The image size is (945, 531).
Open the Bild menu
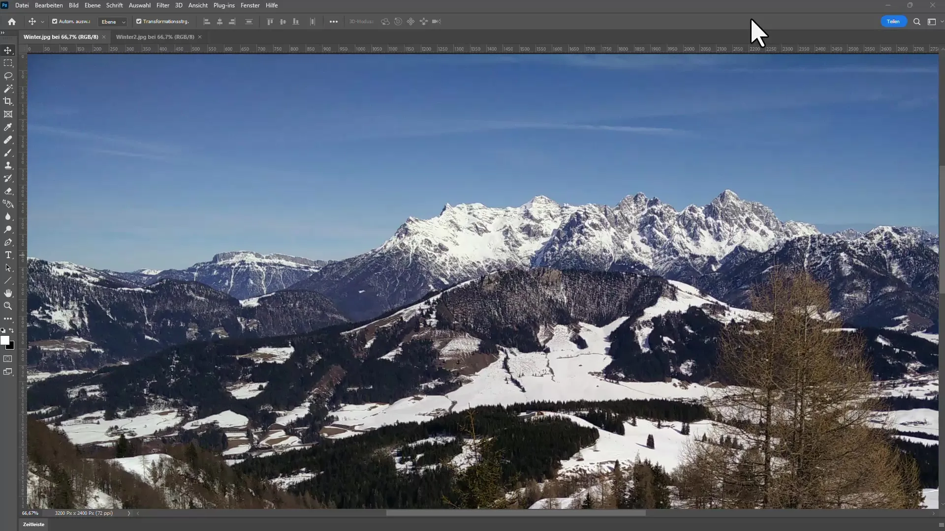click(x=74, y=5)
